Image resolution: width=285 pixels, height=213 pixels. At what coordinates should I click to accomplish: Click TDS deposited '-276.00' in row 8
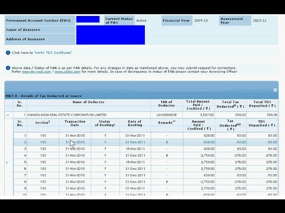pyautogui.click(x=271, y=182)
